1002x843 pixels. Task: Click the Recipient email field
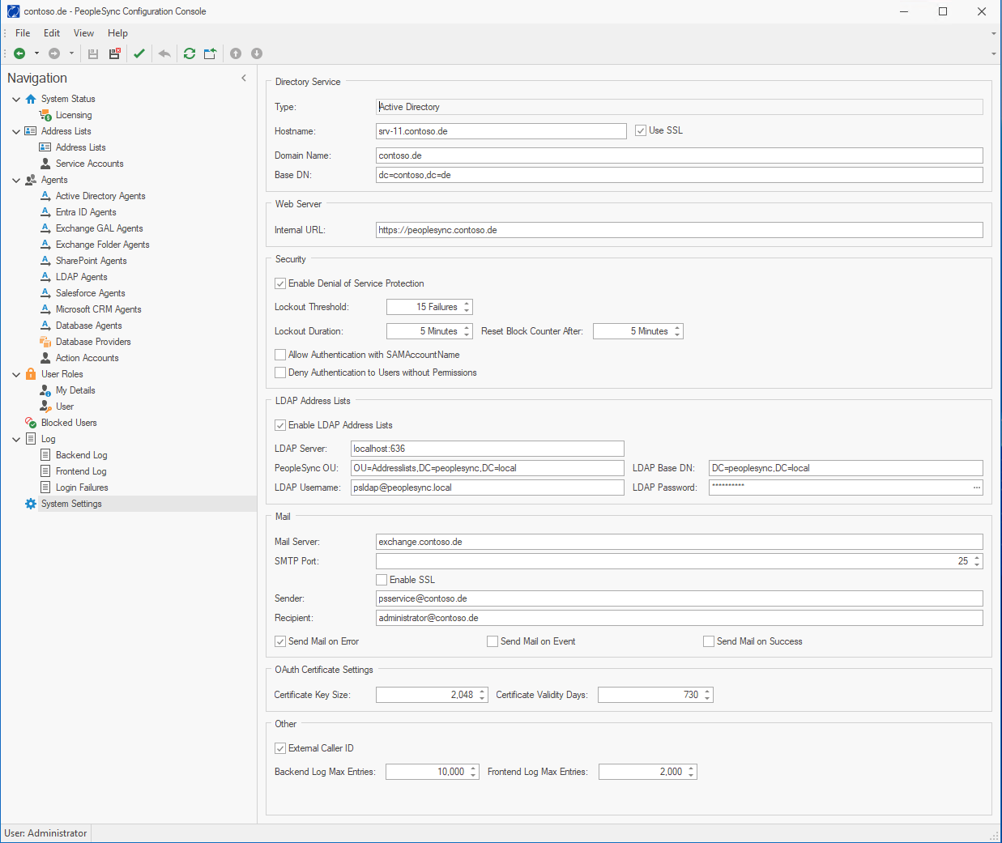point(680,618)
